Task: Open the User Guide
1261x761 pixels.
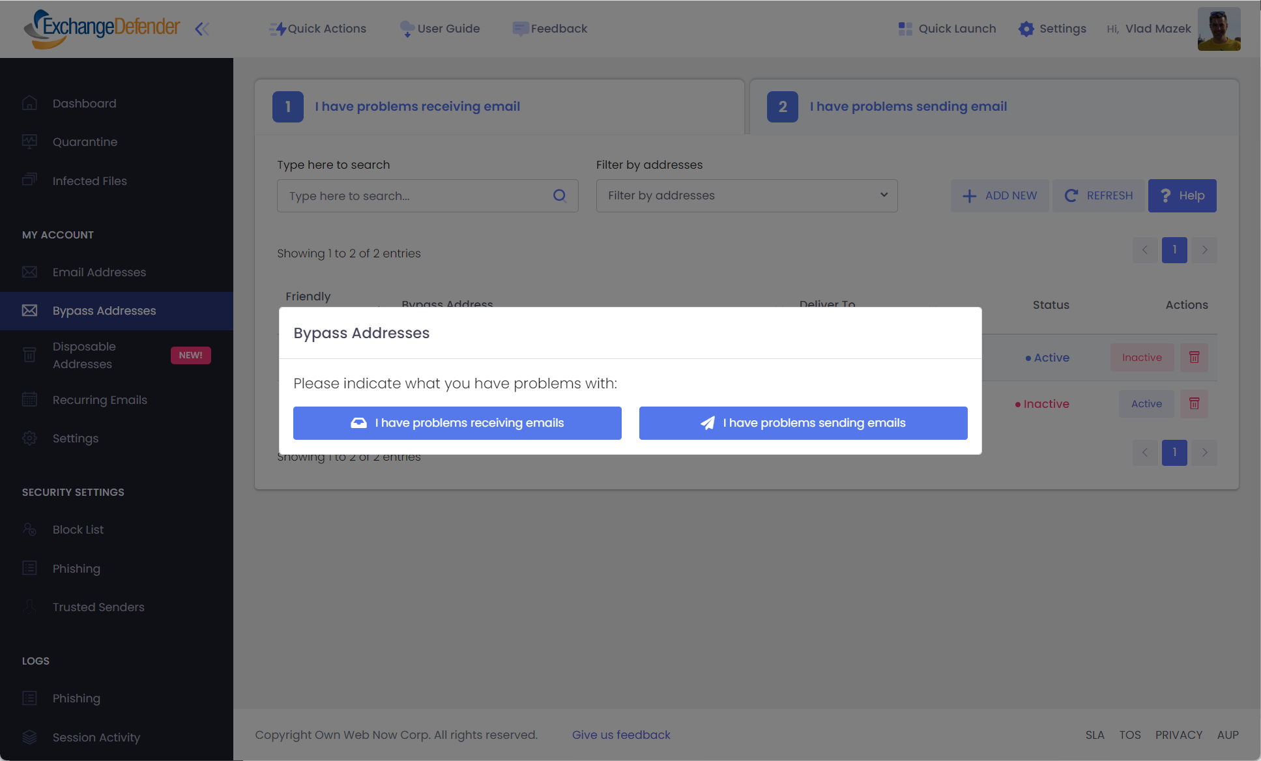Action: [x=440, y=29]
